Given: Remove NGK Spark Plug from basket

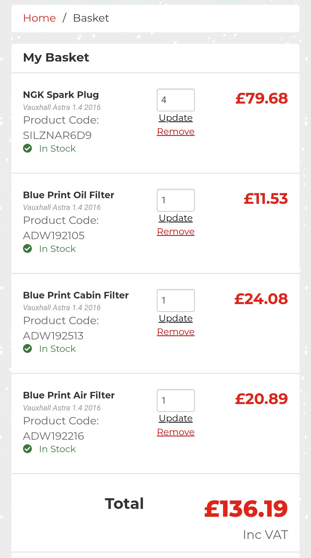Looking at the screenshot, I should [176, 132].
